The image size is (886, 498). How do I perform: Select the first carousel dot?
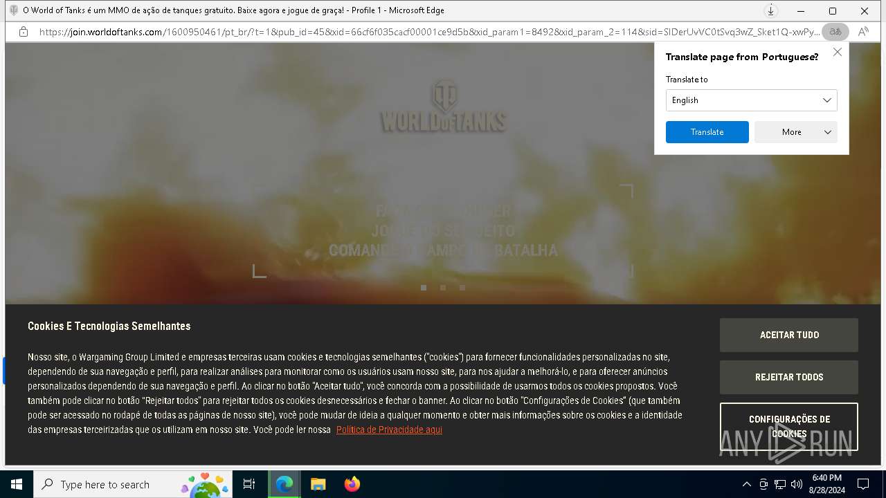424,288
